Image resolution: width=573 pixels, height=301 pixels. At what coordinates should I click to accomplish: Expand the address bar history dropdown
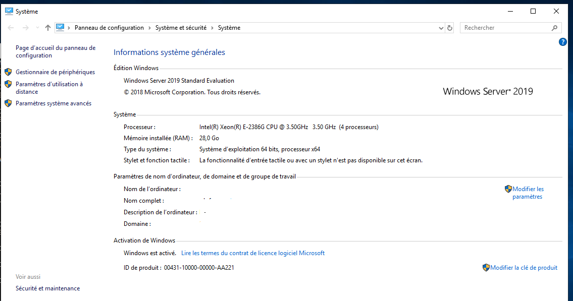point(441,28)
